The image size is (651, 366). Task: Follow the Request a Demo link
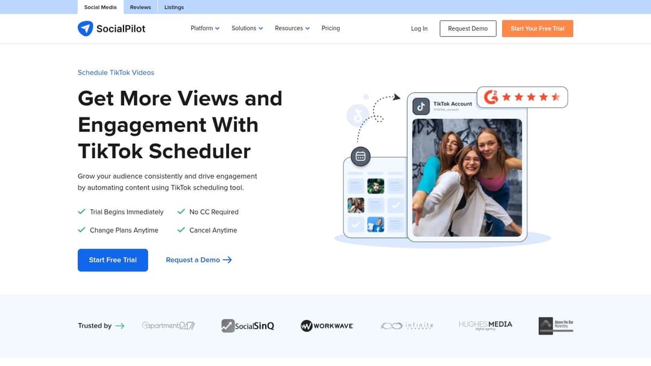click(199, 260)
